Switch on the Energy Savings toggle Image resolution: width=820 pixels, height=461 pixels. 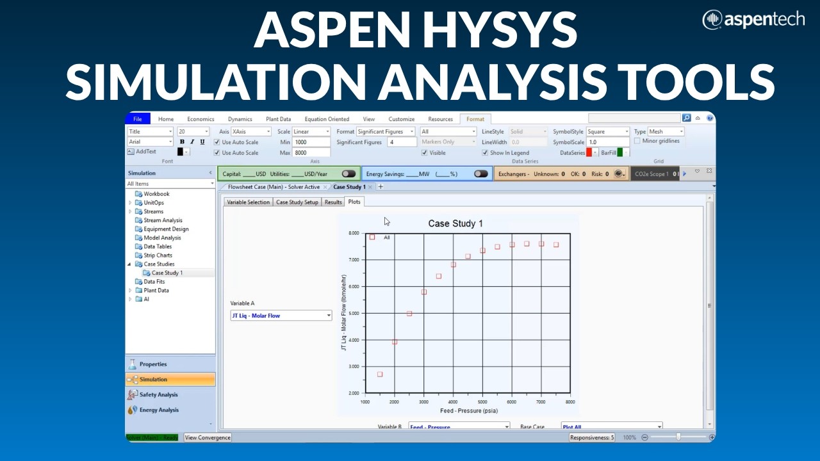coord(480,174)
